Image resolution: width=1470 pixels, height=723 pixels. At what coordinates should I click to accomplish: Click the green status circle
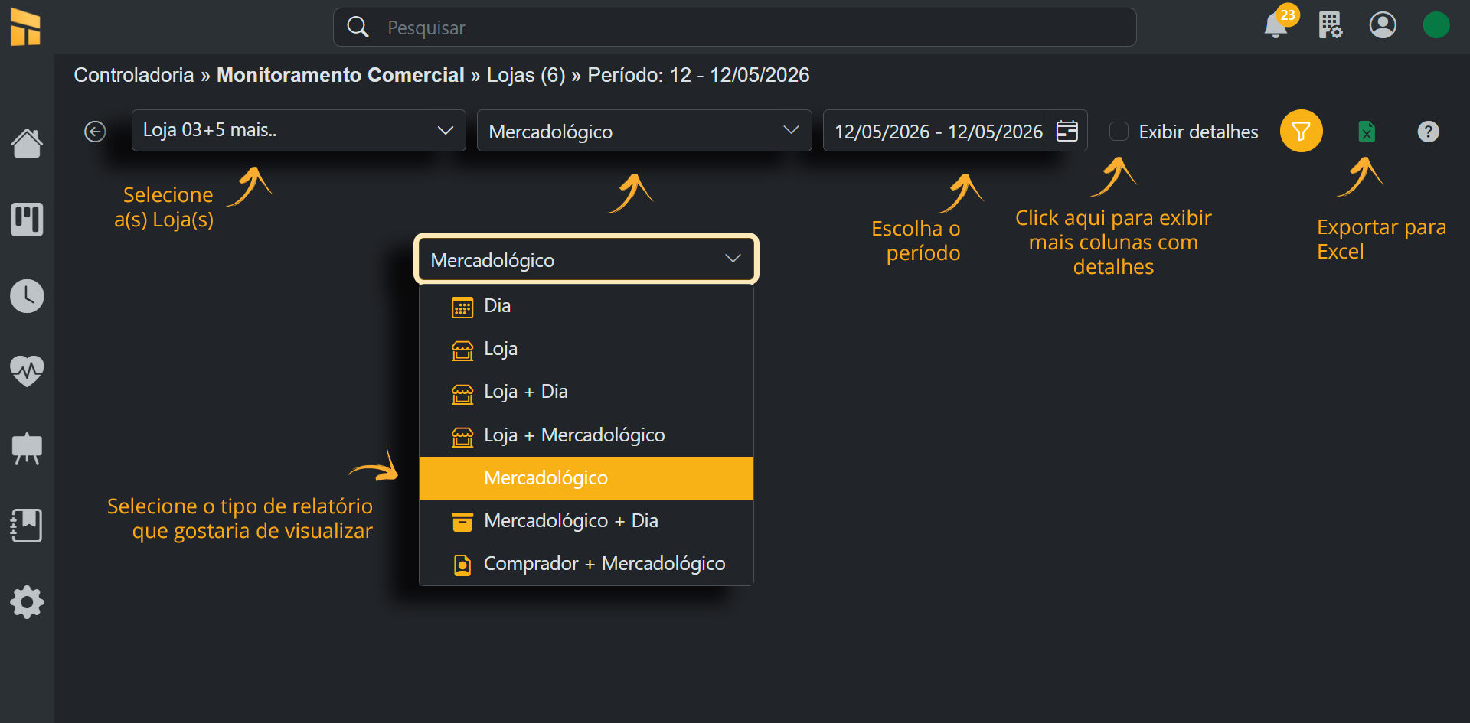click(1436, 25)
